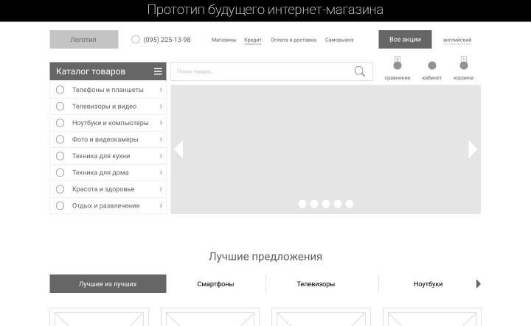Click circle icon beside Фото и видеокамеры
Screen dimensions: 531x326
[60, 140]
